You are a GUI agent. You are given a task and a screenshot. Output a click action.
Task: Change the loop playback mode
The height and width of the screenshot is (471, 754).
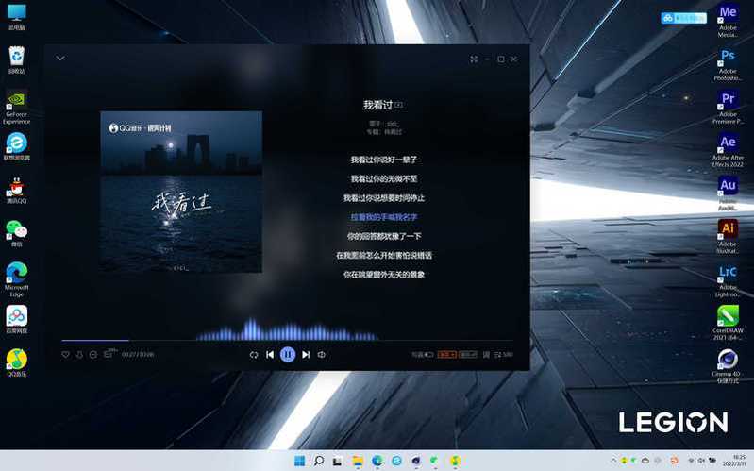(x=254, y=355)
